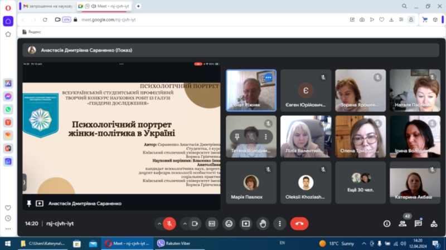Pin Анастасія Дмитрівна Сараненко's presentation
The height and width of the screenshot is (250, 446).
click(28, 204)
